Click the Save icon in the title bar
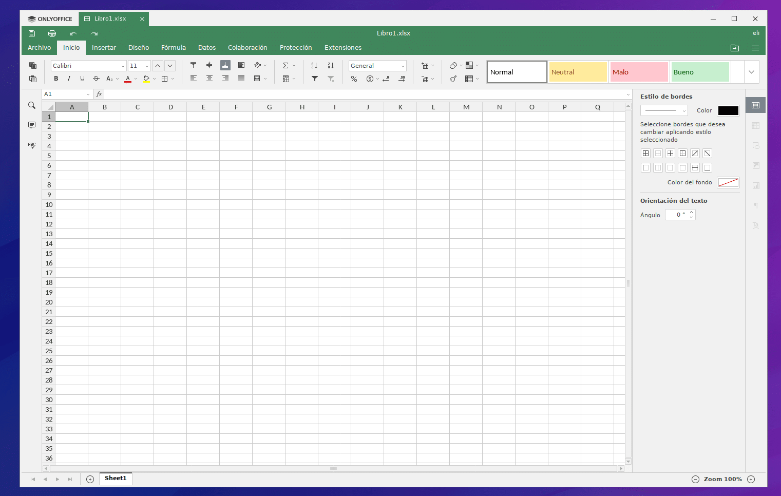The image size is (781, 496). 32,33
